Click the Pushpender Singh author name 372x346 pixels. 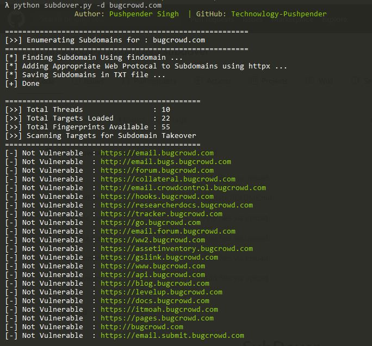(144, 14)
